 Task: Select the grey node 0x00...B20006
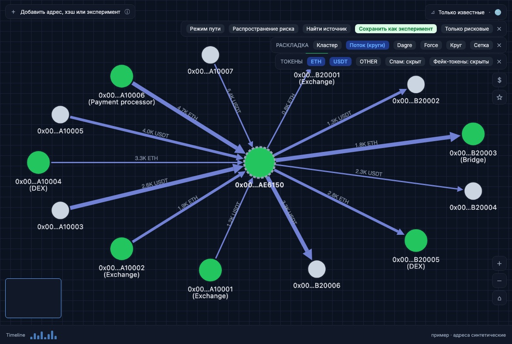317,269
